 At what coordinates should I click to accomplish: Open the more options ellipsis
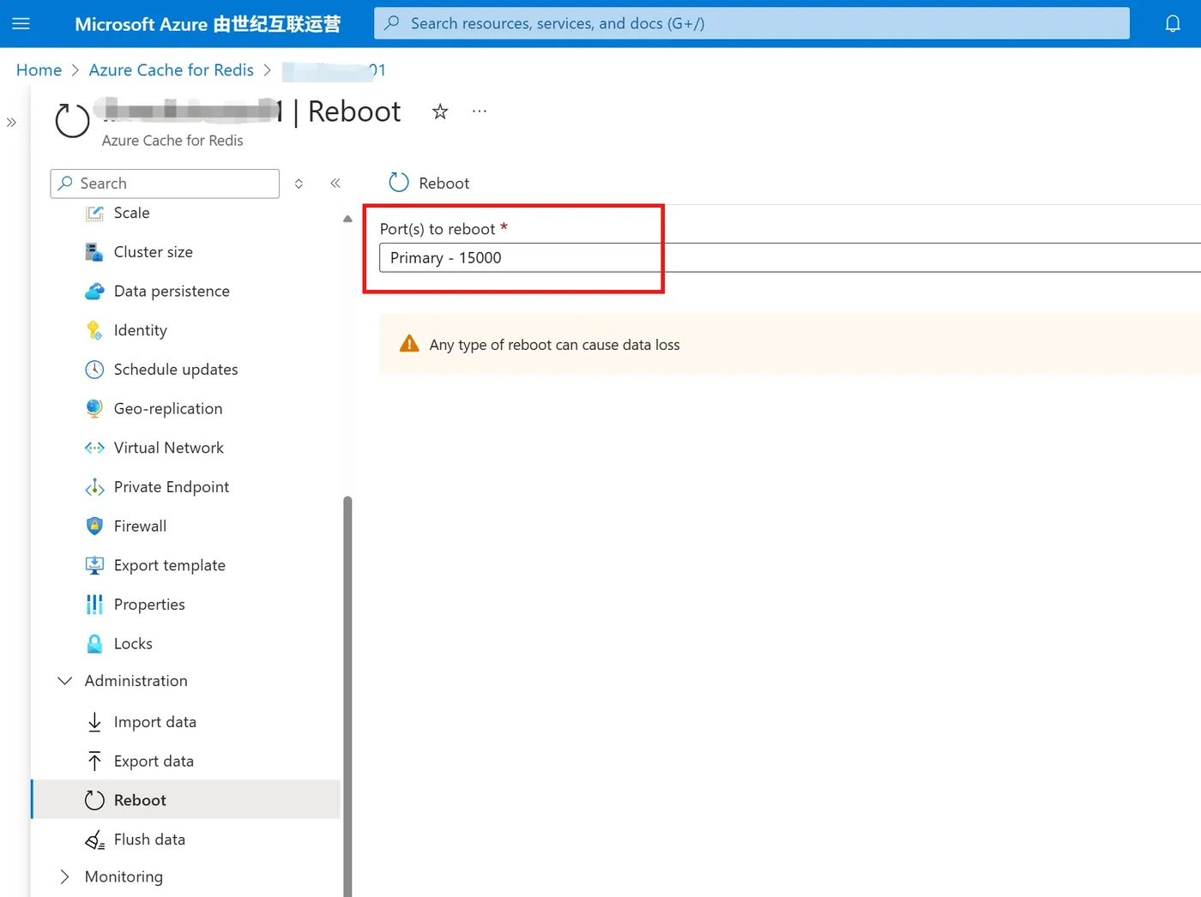tap(480, 111)
